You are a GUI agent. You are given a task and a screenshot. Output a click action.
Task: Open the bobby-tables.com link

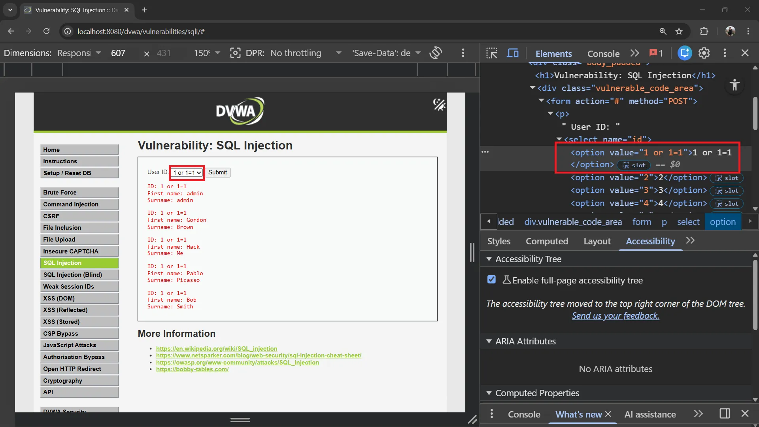193,369
